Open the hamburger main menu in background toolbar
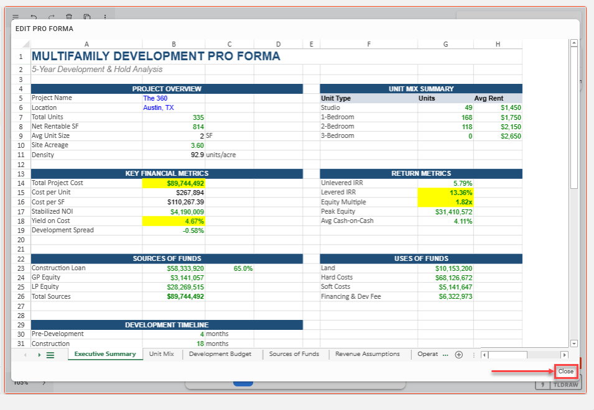The image size is (594, 410). 16,17
